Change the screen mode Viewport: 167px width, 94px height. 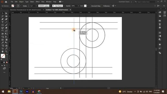[x=4, y=68]
